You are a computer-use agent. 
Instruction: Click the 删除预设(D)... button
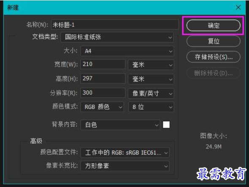coord(213,73)
